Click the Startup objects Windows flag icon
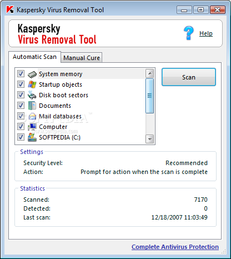The height and width of the screenshot is (259, 231). tap(32, 84)
